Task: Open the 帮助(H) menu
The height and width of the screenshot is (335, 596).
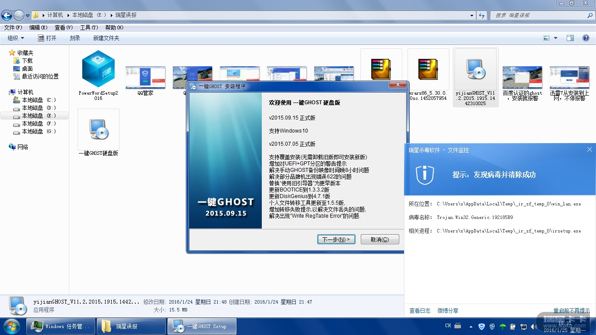Action: tap(114, 27)
